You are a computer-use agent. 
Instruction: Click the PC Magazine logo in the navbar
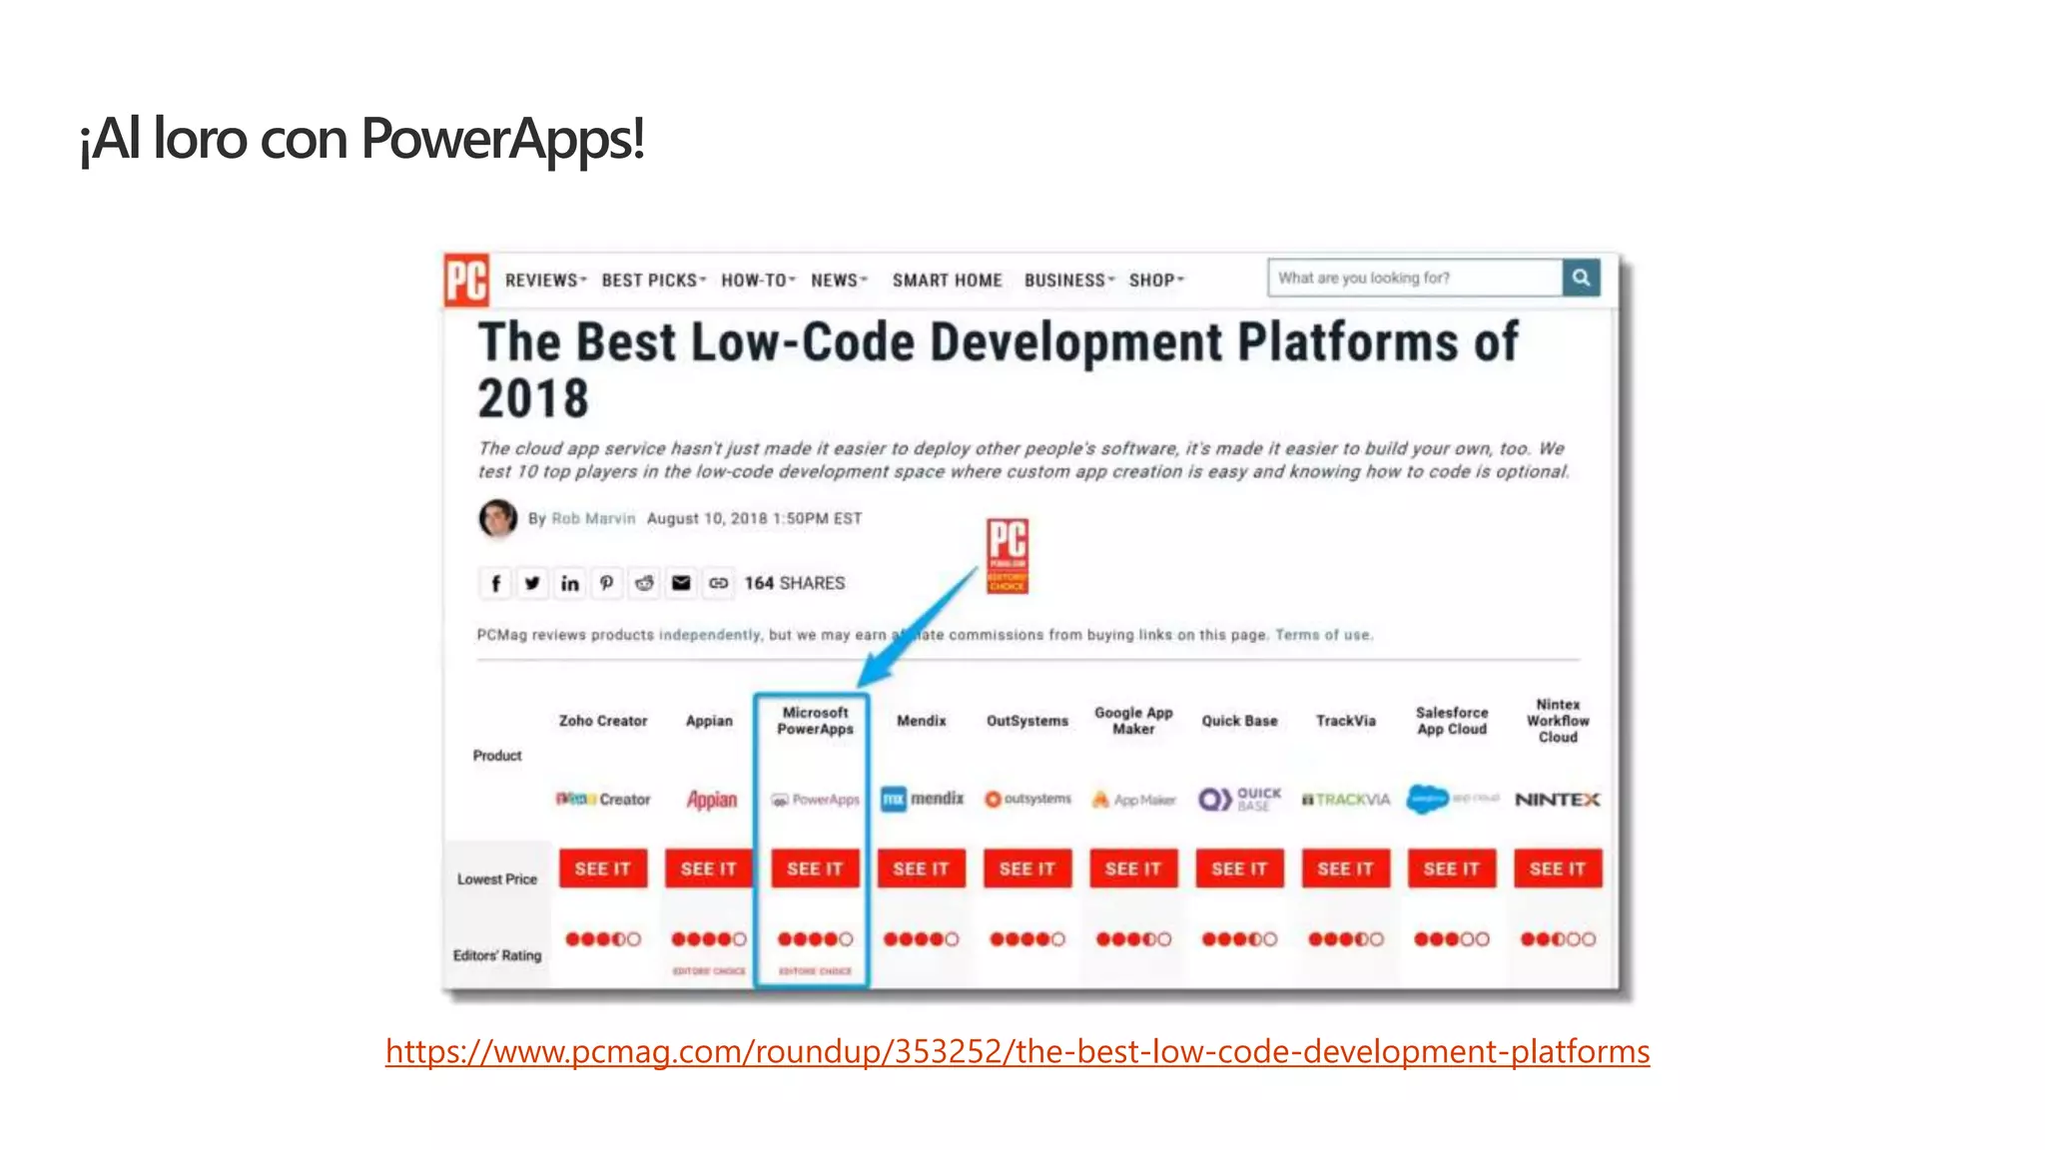(466, 280)
